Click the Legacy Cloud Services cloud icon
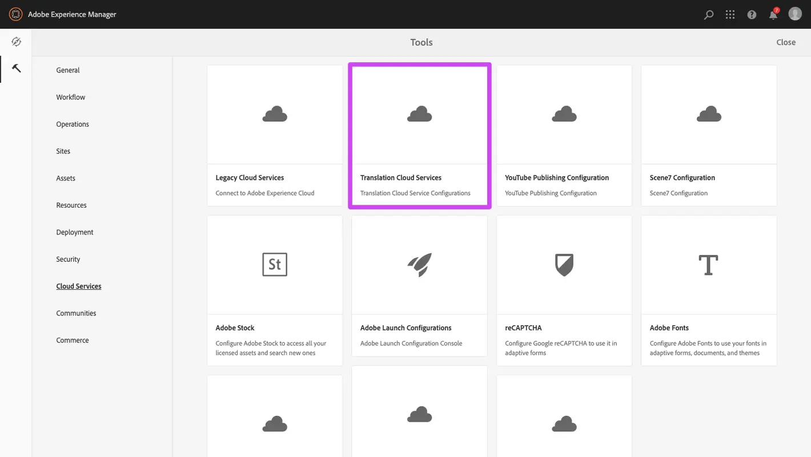 (275, 114)
